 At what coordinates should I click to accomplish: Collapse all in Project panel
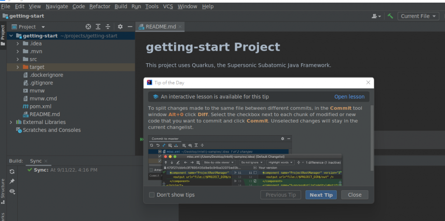point(108,26)
